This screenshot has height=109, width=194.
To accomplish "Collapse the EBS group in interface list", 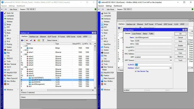I will pyautogui.click(x=24, y=54).
